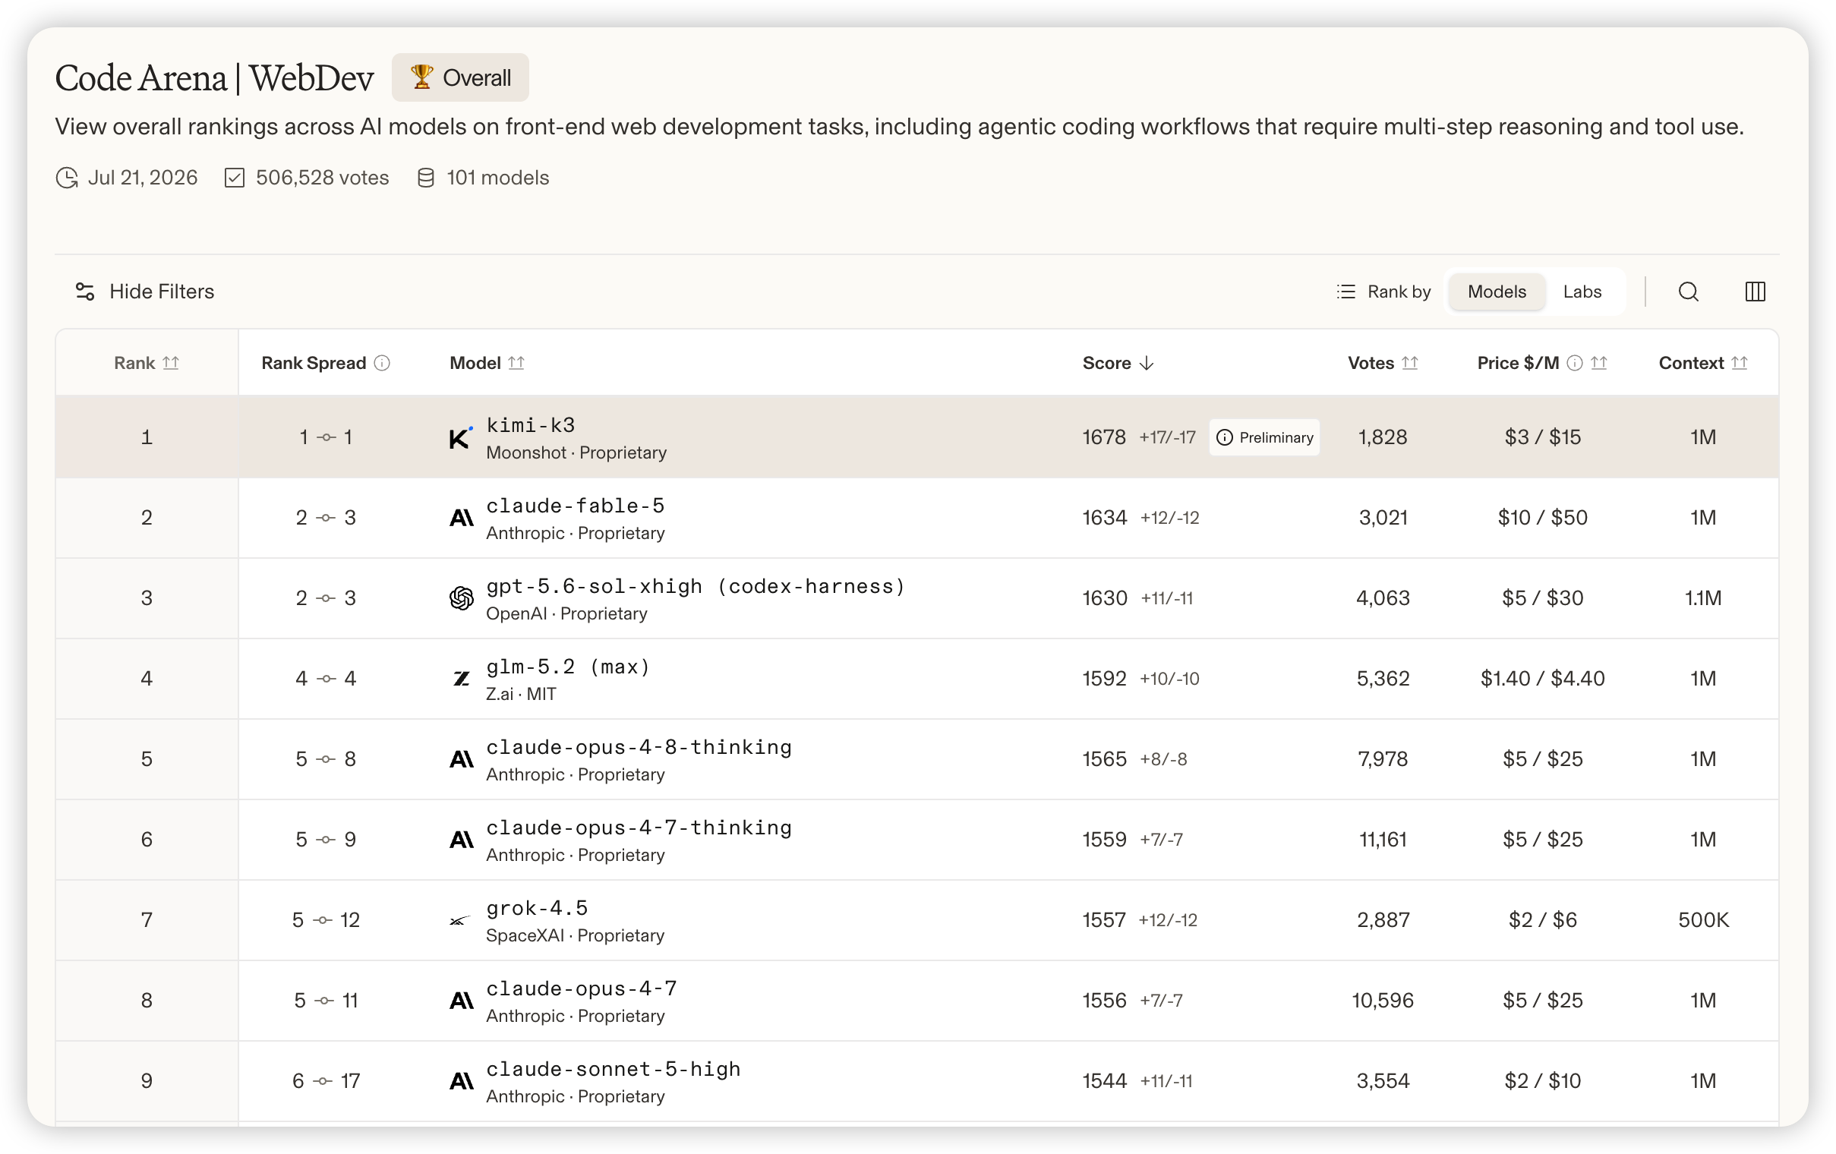Image resolution: width=1836 pixels, height=1154 pixels.
Task: Click the 500K context value
Action: pos(1703,920)
